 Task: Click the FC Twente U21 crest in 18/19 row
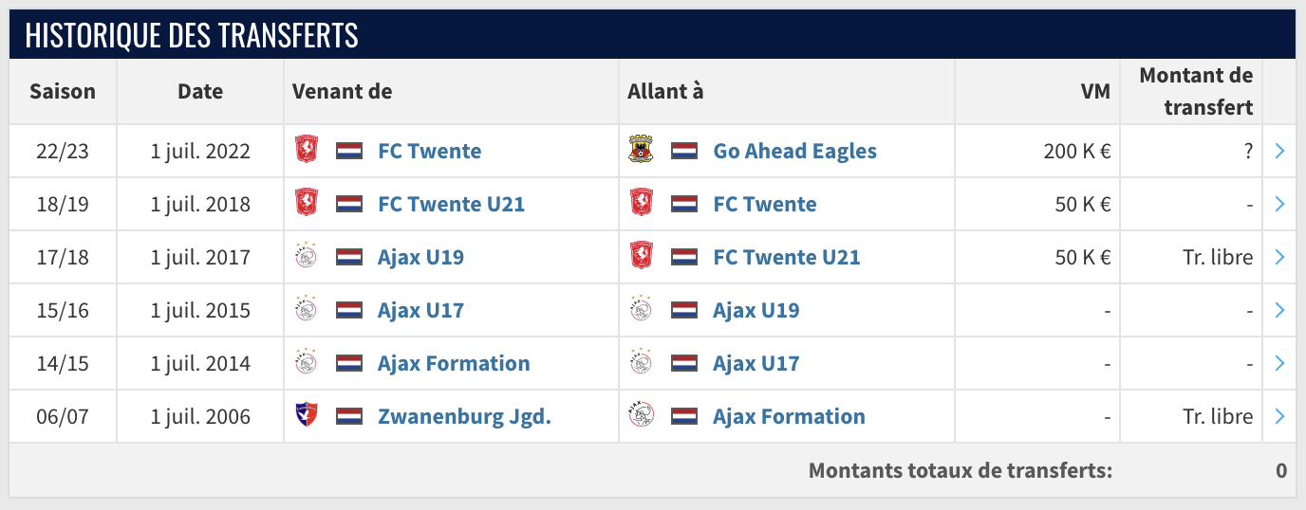[306, 204]
